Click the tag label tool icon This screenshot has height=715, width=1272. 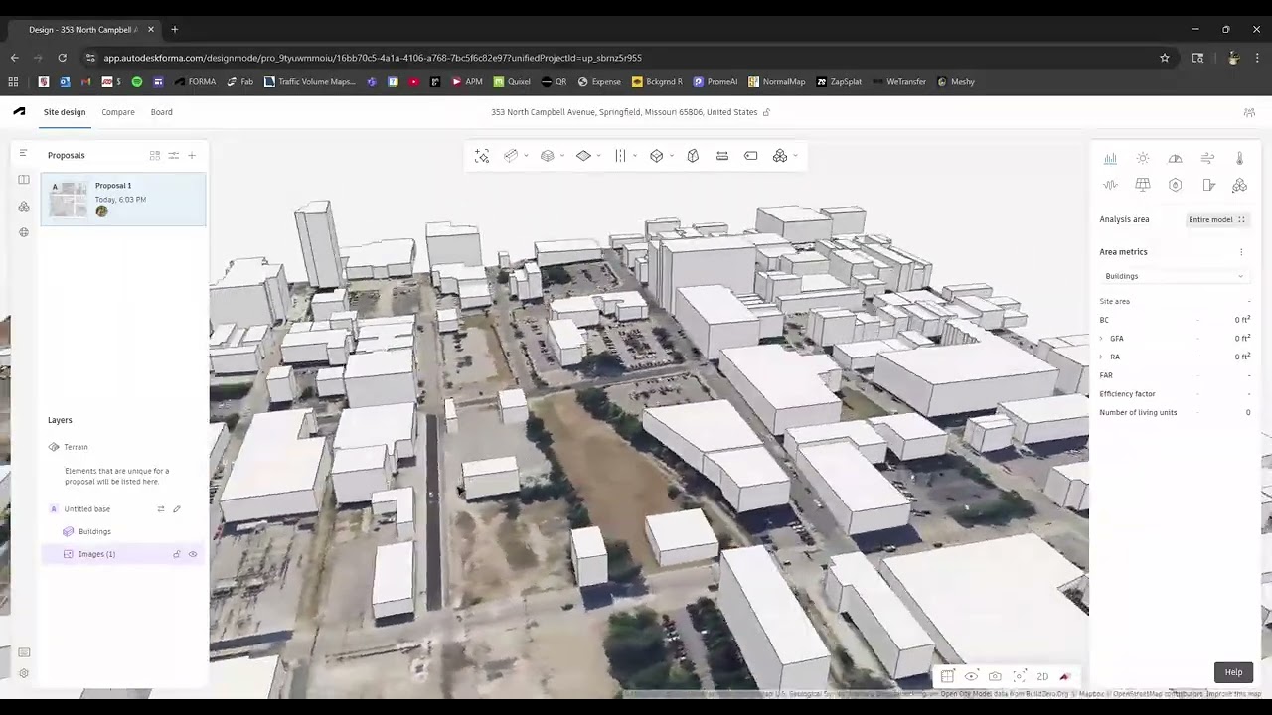point(751,156)
